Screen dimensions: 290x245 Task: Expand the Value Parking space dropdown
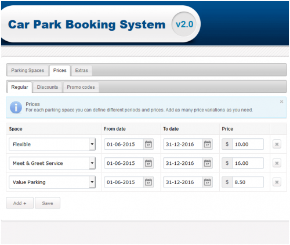click(x=92, y=182)
